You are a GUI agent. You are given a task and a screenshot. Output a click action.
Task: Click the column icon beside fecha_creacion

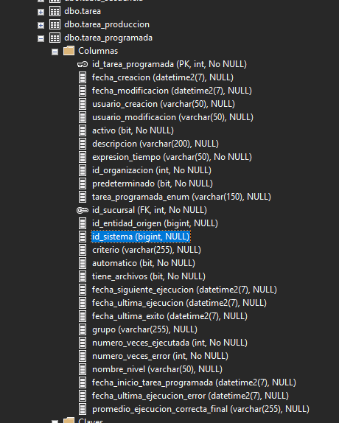(83, 77)
